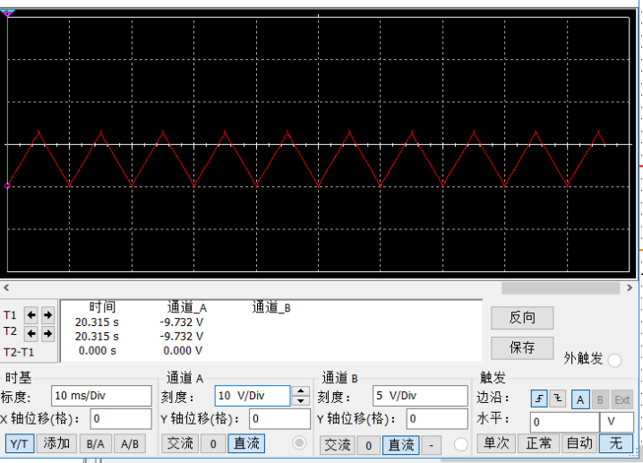Click Channel A 10 V/Div scale field
Screen dimensions: 643x463
tap(253, 396)
